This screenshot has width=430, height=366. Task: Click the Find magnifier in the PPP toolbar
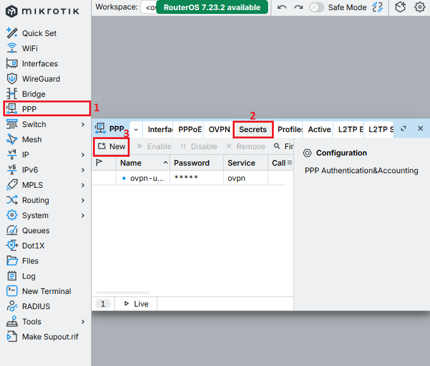pos(277,146)
